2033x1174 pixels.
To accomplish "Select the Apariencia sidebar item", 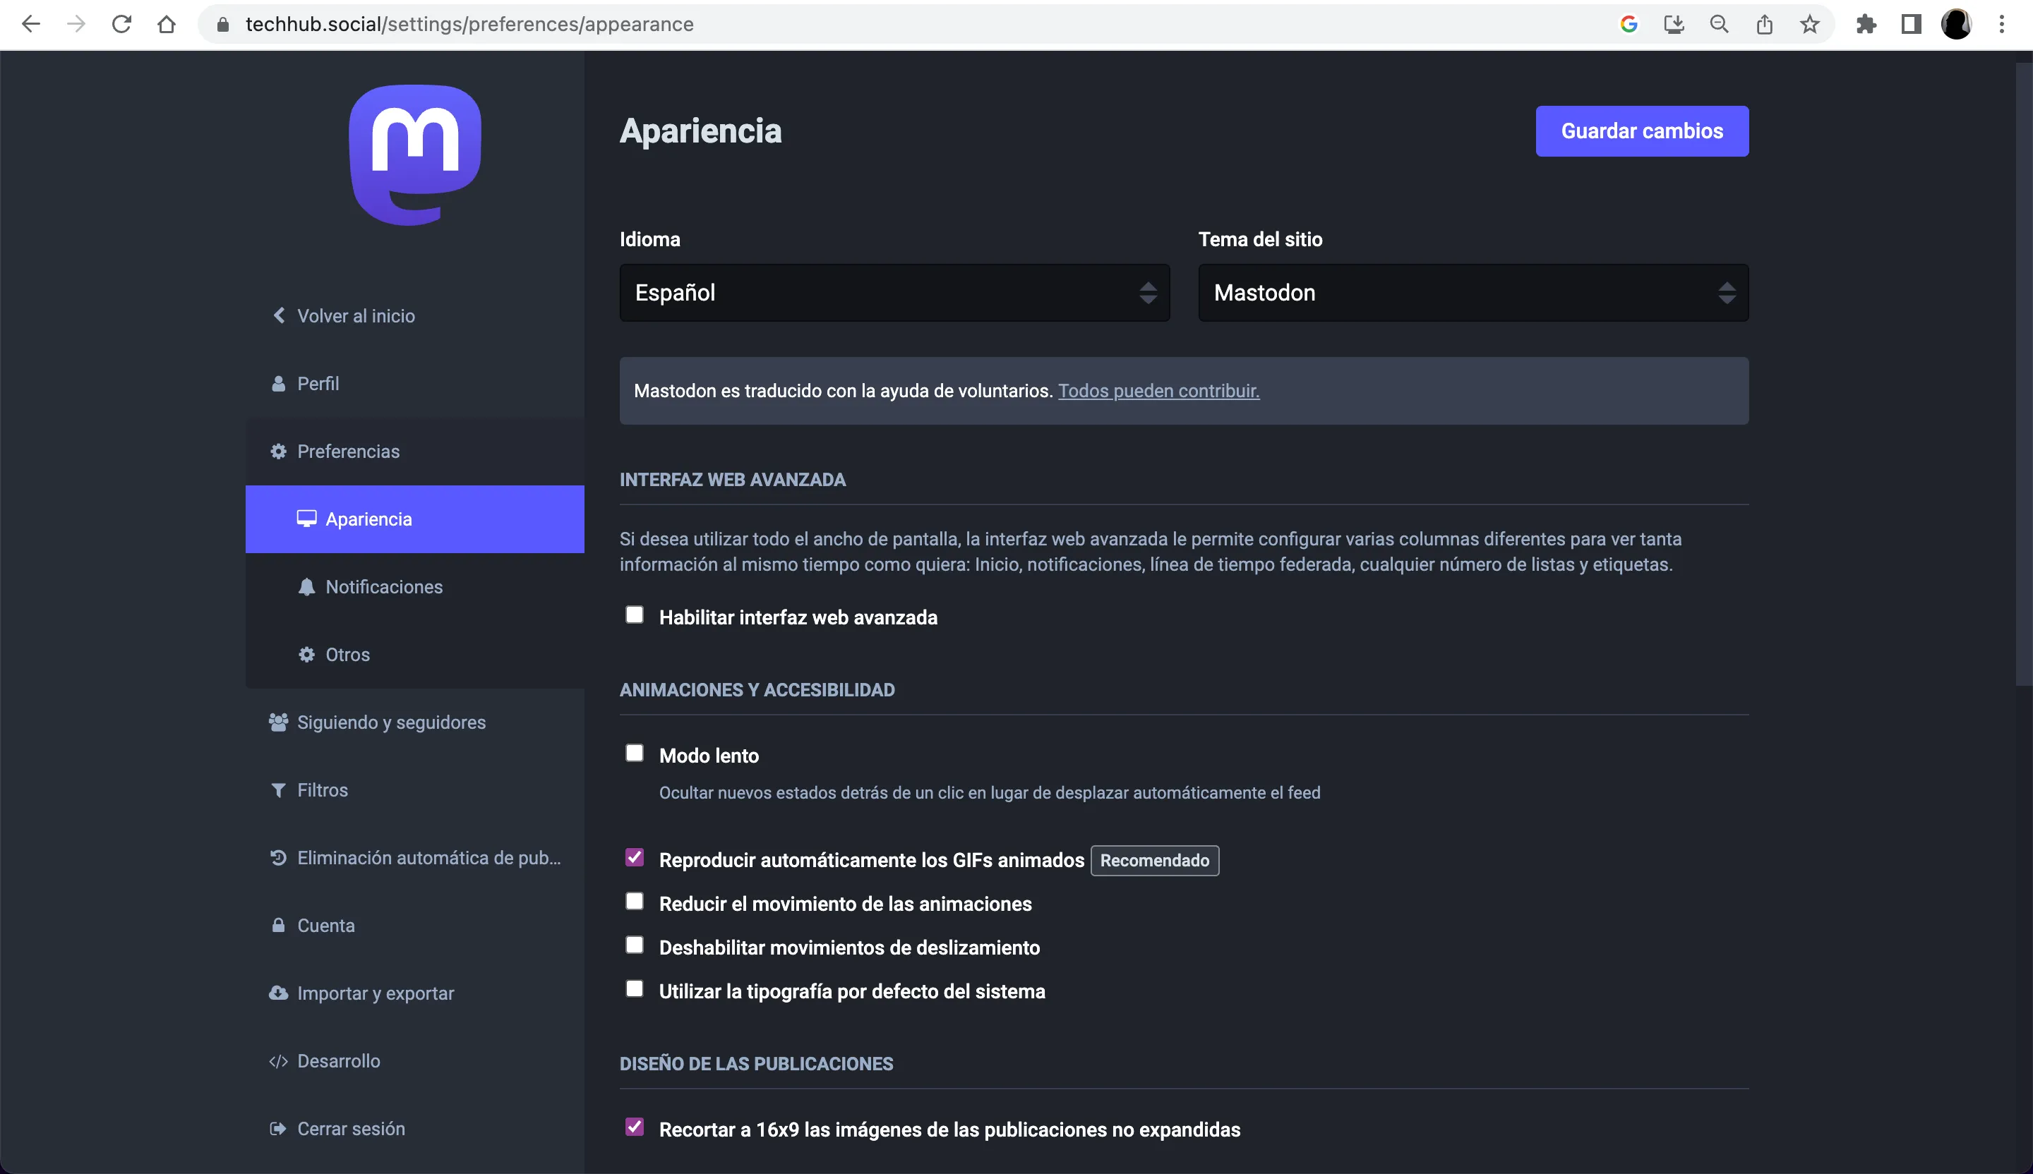I will coord(414,519).
